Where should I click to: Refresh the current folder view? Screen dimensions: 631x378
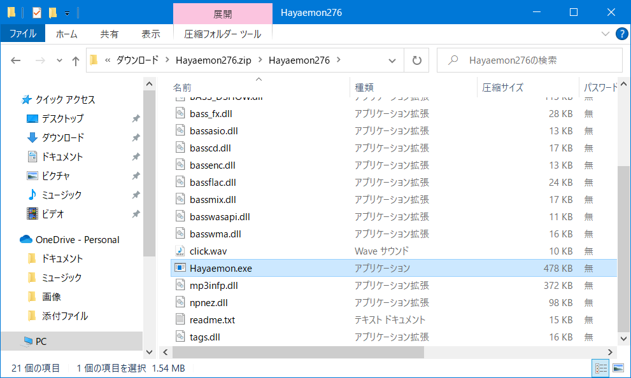click(x=416, y=60)
